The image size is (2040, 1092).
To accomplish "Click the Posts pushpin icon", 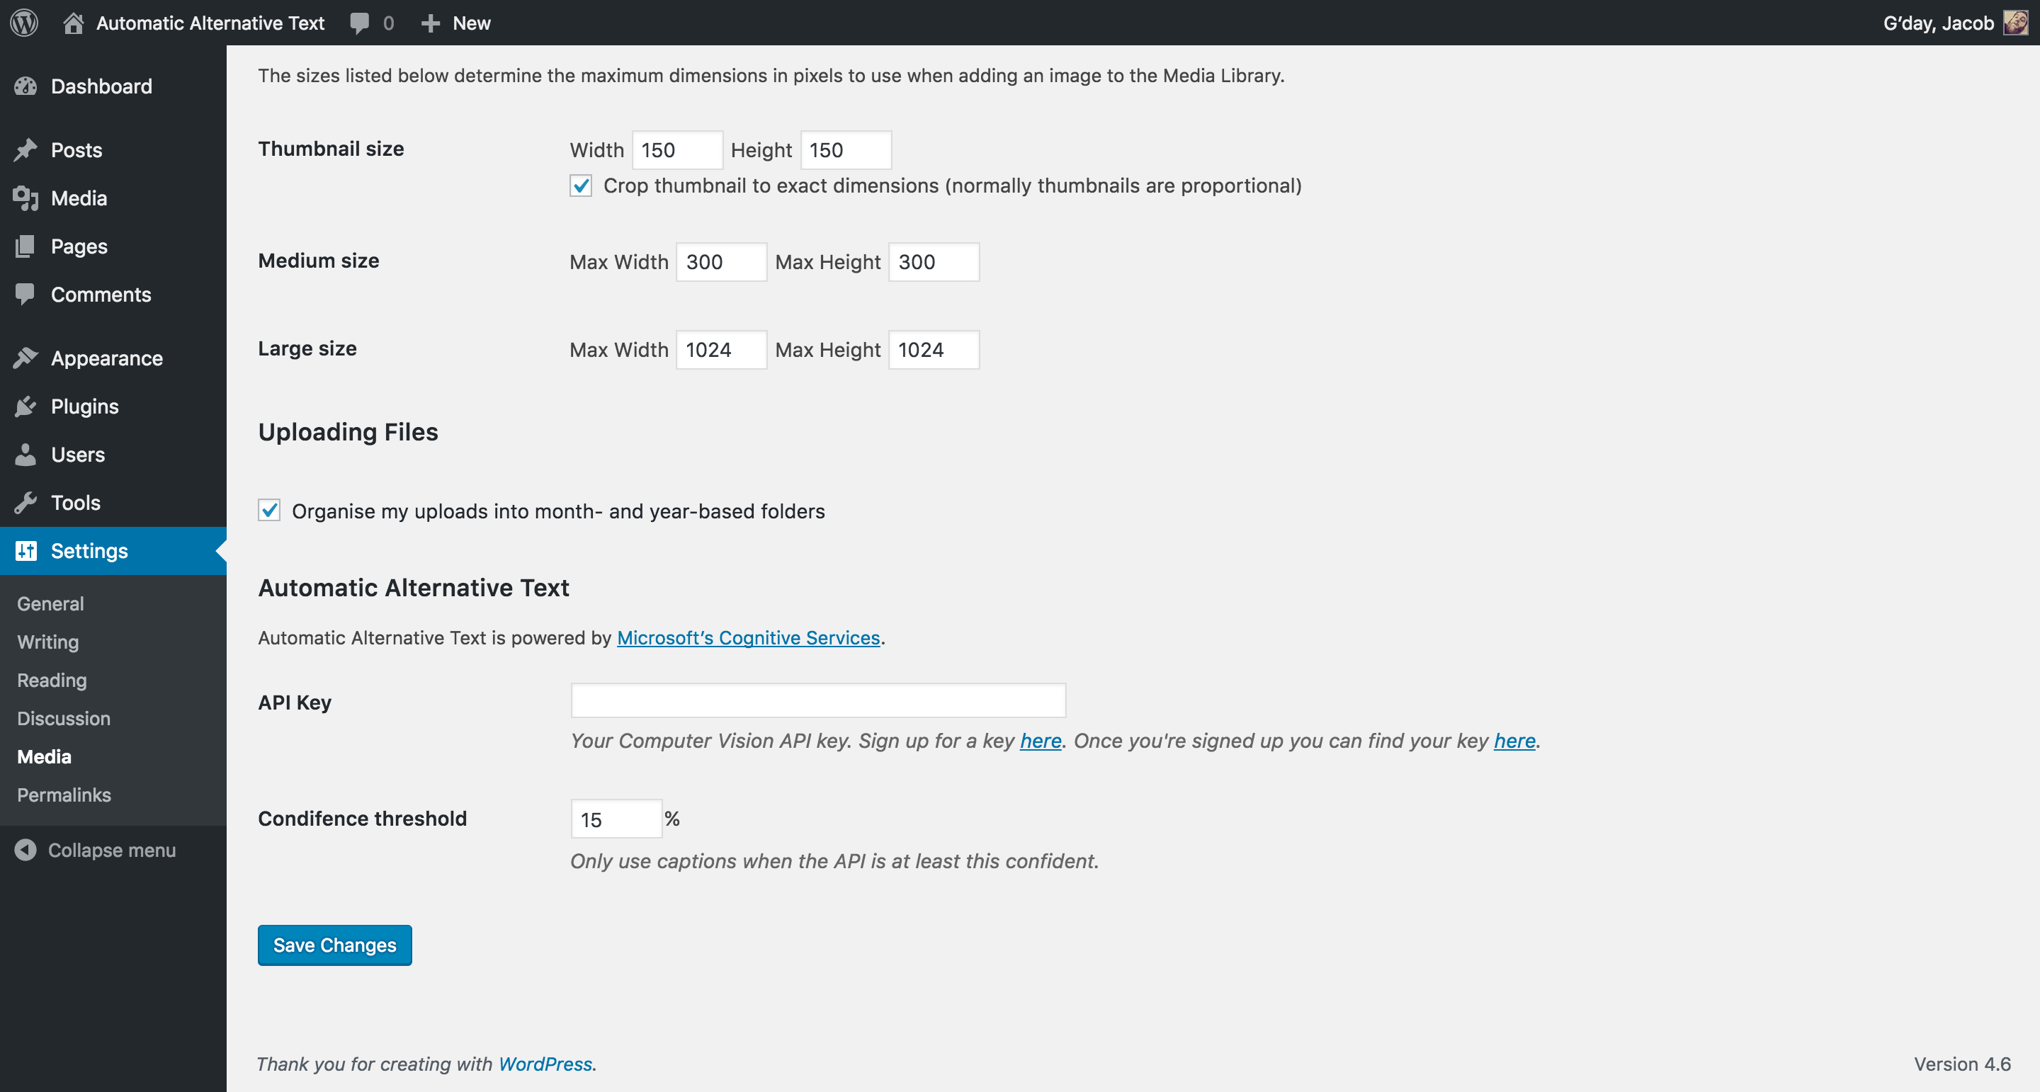I will [25, 149].
